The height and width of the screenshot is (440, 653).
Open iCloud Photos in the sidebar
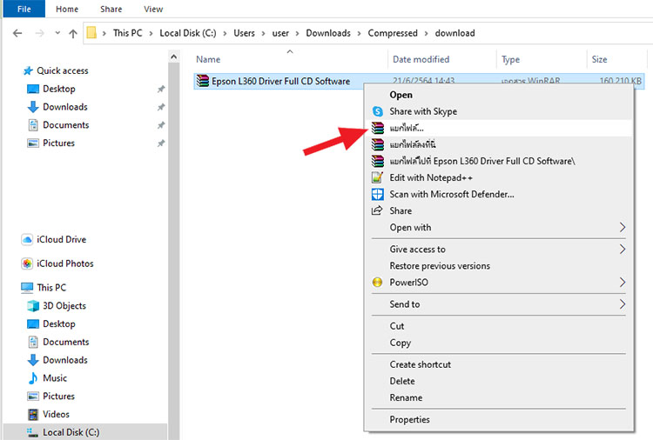click(65, 263)
